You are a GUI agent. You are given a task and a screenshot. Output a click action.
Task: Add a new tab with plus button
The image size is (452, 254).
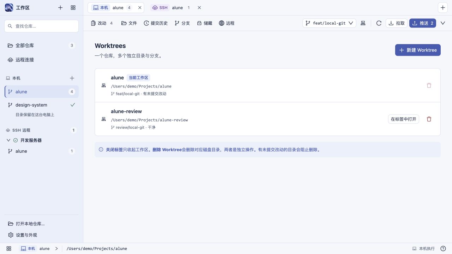coord(443,8)
